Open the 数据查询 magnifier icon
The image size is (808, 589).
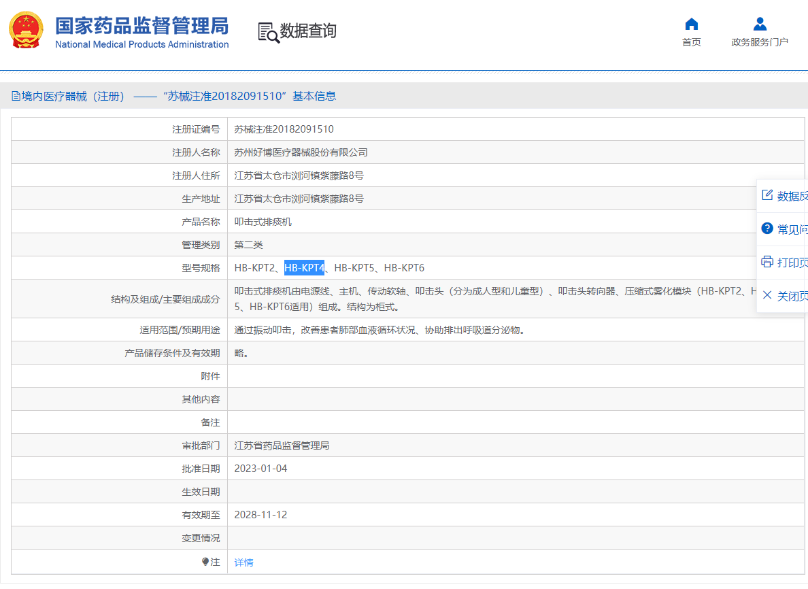tap(269, 33)
